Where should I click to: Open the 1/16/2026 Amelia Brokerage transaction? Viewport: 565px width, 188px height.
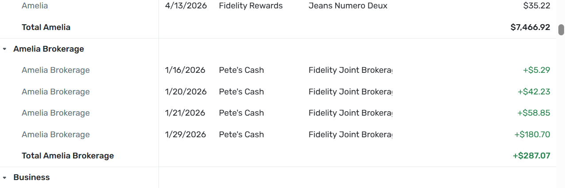pos(185,70)
